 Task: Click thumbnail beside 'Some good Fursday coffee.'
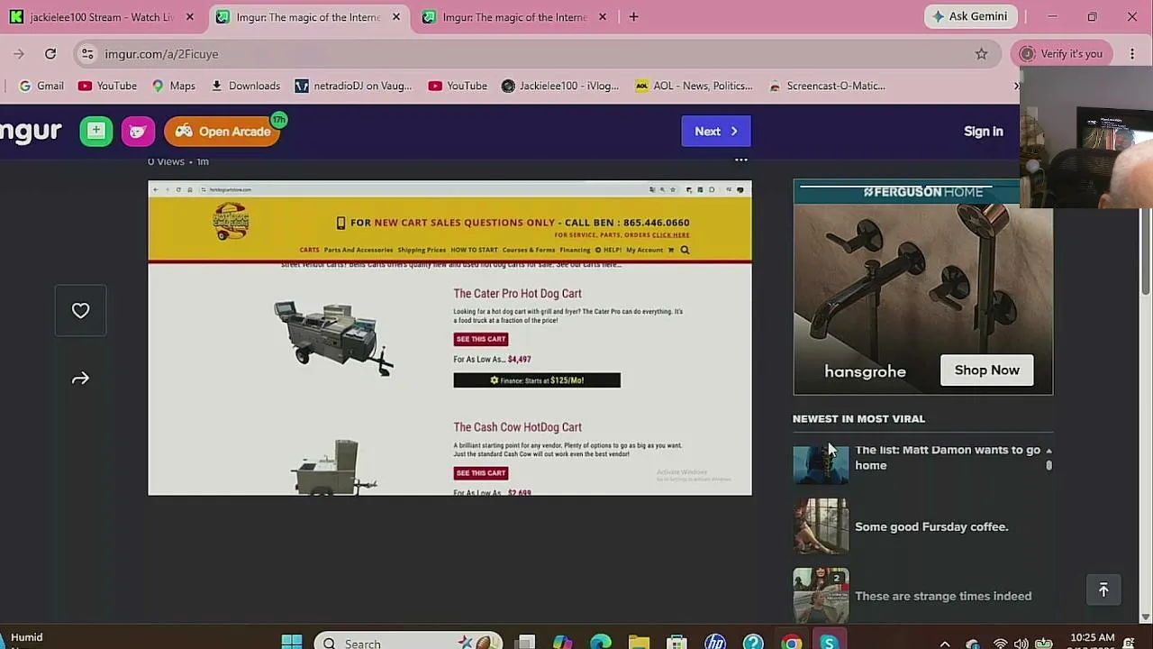(821, 526)
